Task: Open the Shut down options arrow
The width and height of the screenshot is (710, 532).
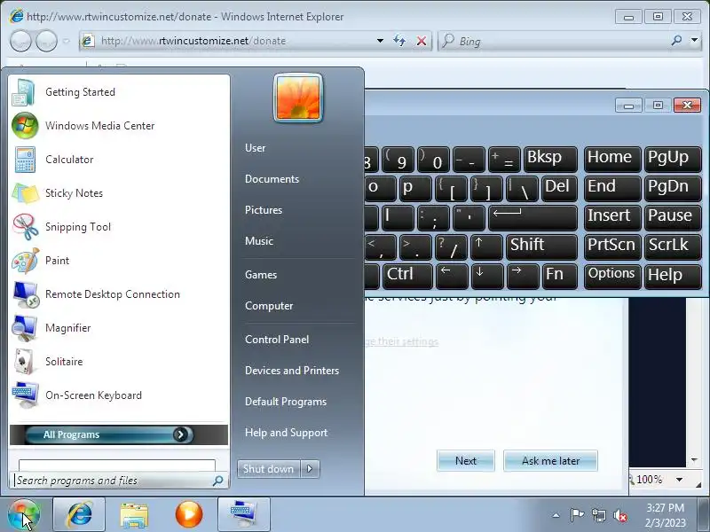Action: point(310,469)
